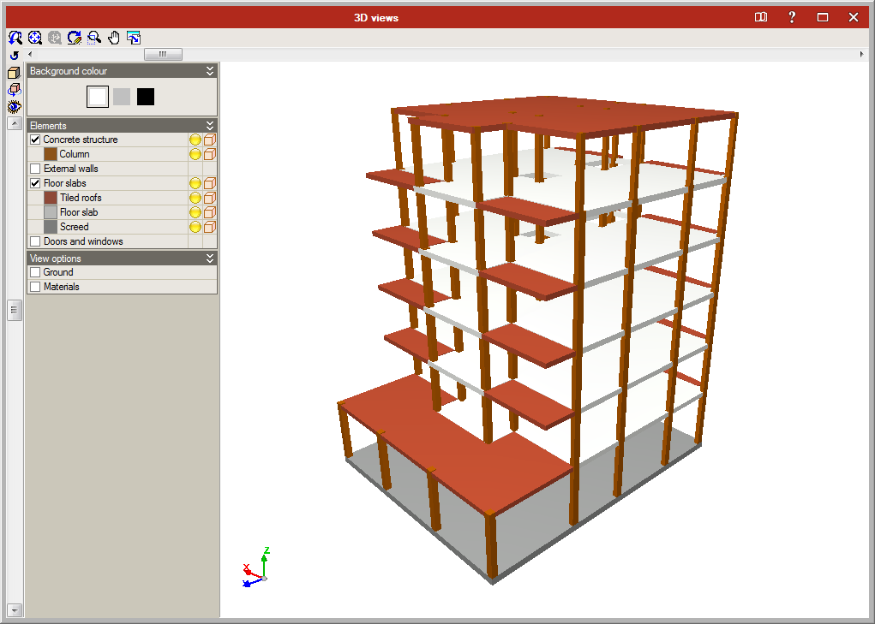The height and width of the screenshot is (624, 875).
Task: Click the Floor slab label
Action: (x=79, y=212)
